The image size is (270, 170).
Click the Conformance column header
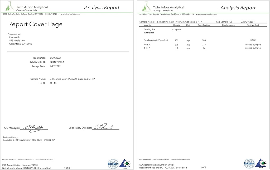(x=228, y=25)
